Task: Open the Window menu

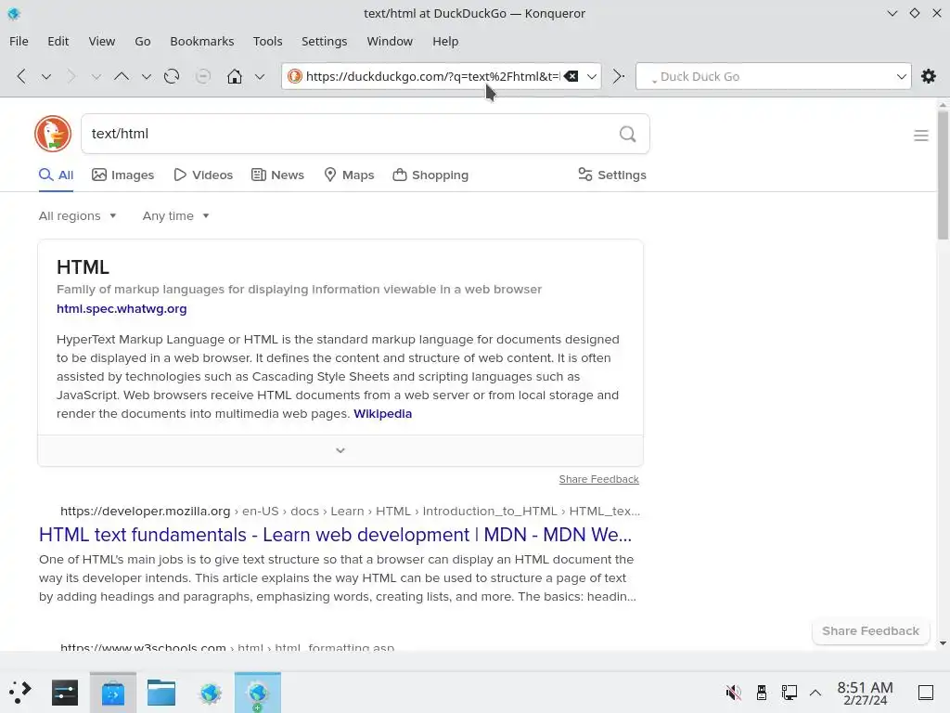Action: [390, 41]
